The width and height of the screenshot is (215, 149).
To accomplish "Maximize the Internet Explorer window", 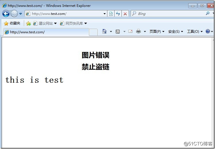I will coord(202,6).
